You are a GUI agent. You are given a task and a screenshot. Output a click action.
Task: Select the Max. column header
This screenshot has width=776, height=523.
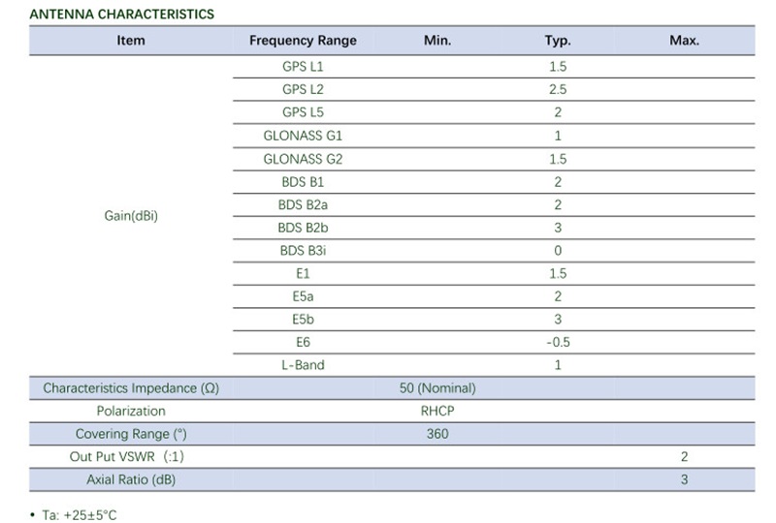pyautogui.click(x=684, y=41)
